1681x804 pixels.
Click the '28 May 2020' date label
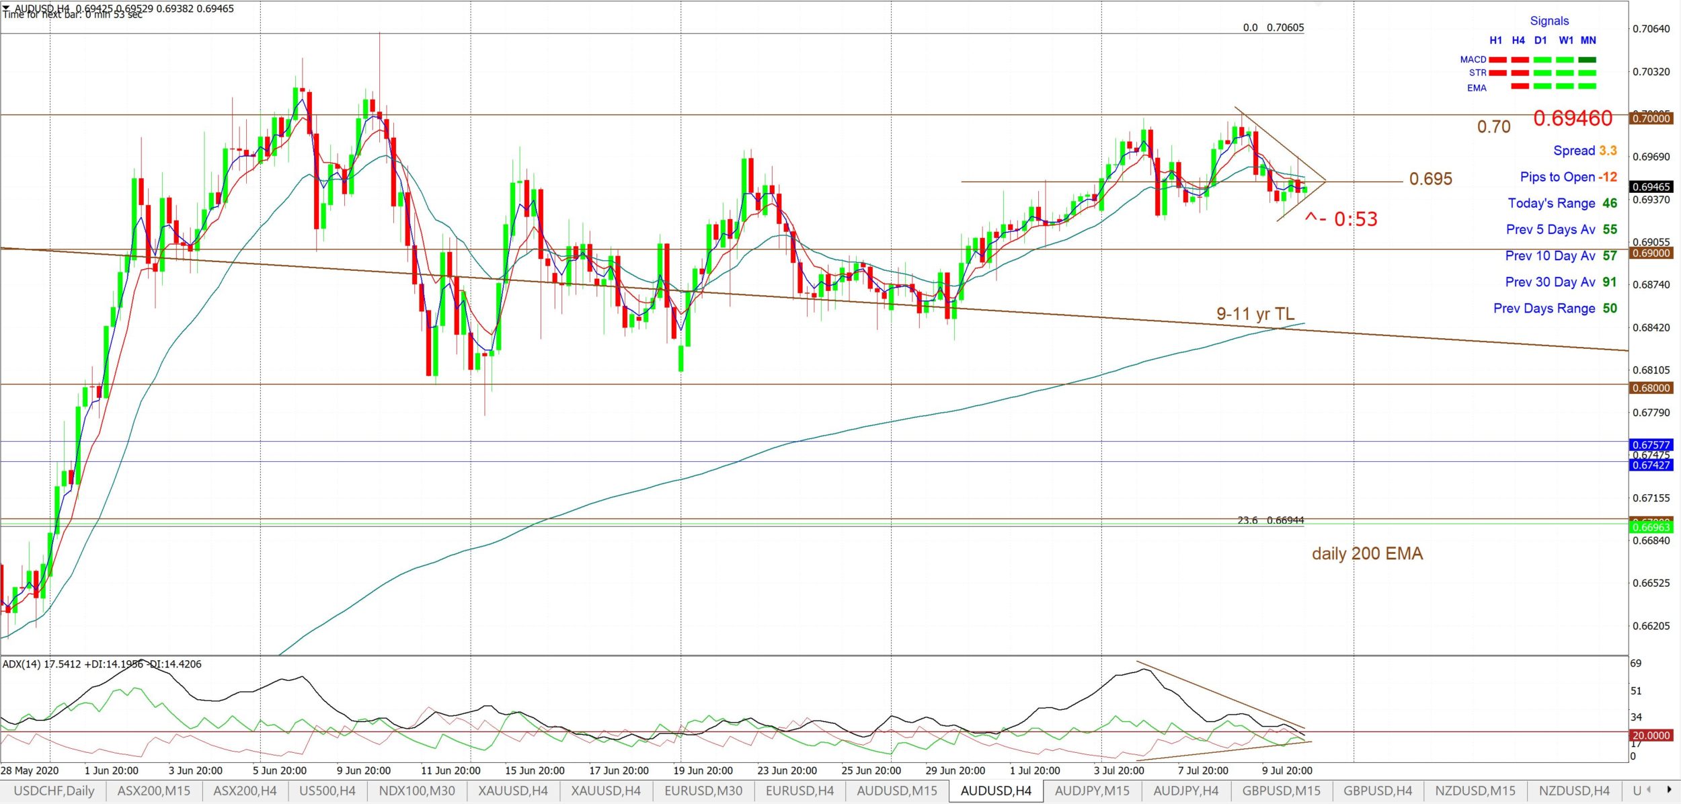point(30,770)
